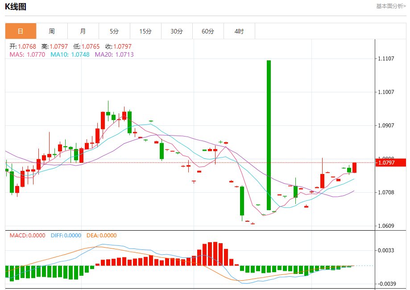Switch to the 月 monthly tab
The height and width of the screenshot is (290, 410).
point(83,31)
